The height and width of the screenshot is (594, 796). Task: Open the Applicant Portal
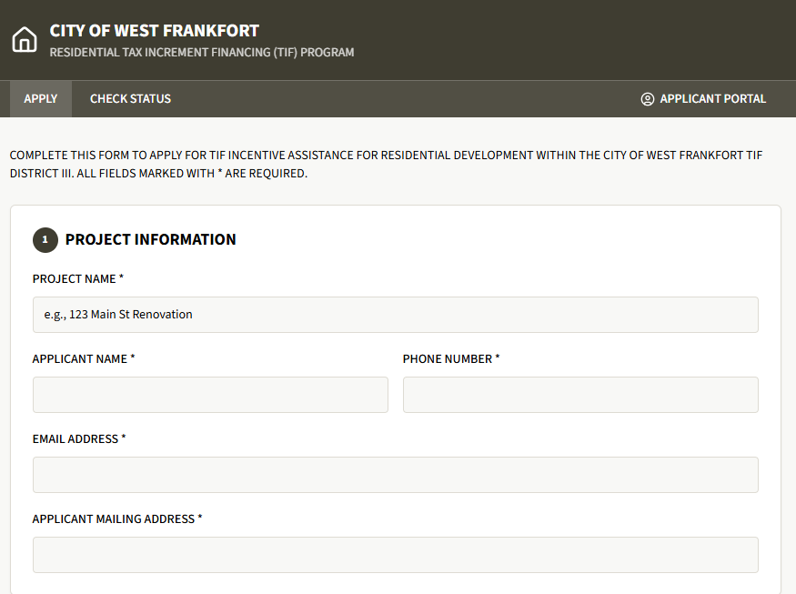click(712, 98)
